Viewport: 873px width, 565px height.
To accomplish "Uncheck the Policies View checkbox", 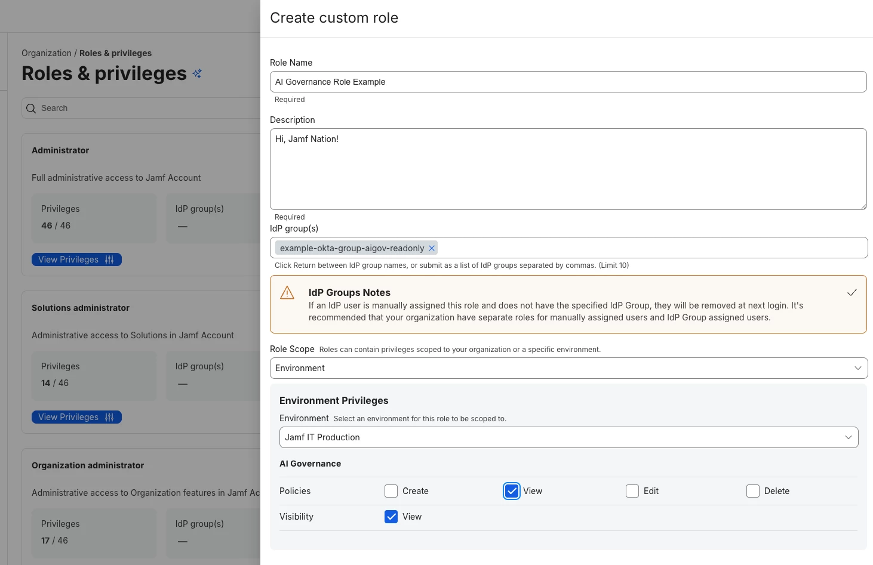I will 512,491.
